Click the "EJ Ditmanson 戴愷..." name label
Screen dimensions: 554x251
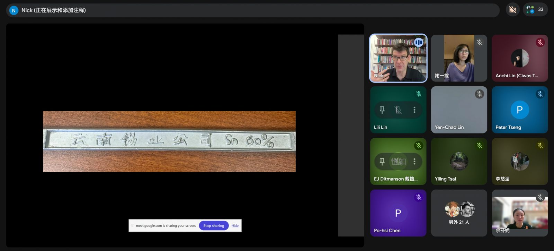click(396, 179)
